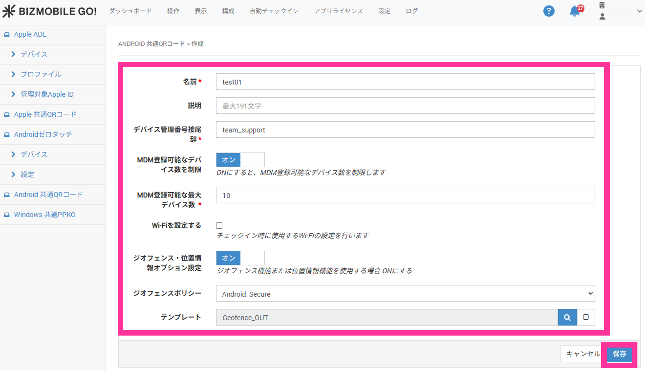Viewport: 645px width, 371px height.
Task: Open the notifications bell icon
Action: point(575,11)
